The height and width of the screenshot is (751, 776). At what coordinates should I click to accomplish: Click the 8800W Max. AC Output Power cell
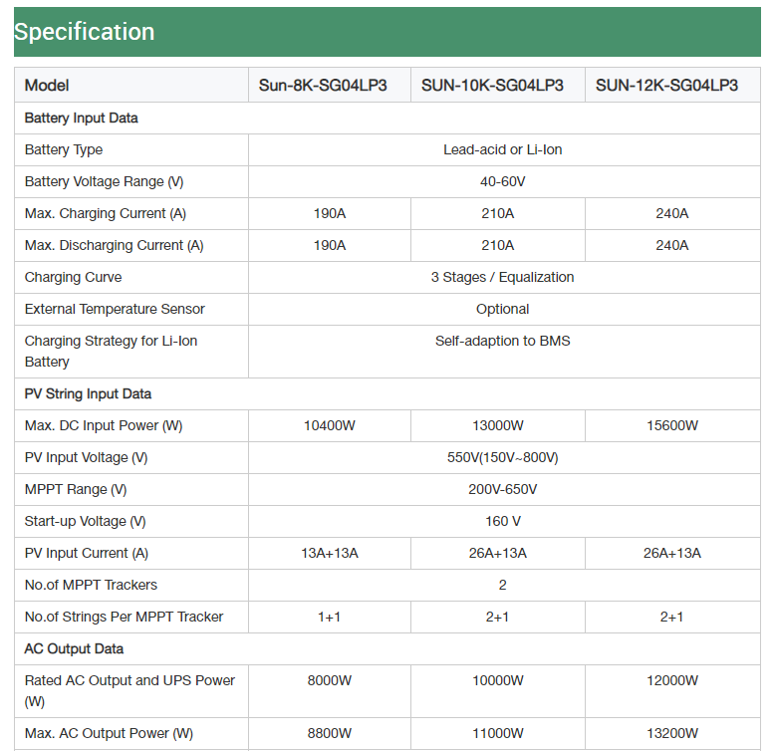330,733
